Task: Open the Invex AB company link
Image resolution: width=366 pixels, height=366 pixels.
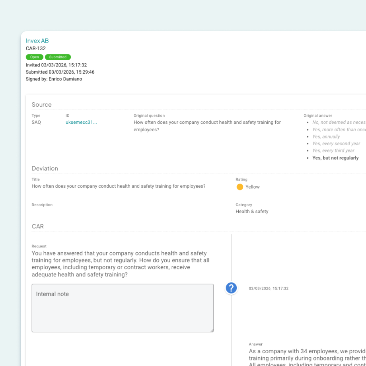Action: coord(37,41)
